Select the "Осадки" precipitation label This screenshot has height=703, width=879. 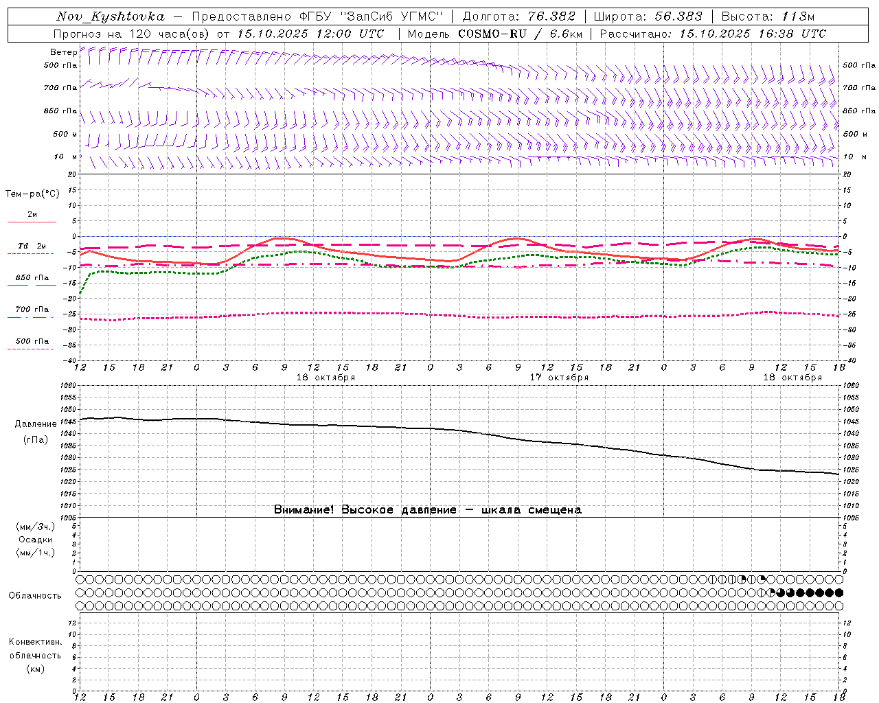tap(36, 540)
